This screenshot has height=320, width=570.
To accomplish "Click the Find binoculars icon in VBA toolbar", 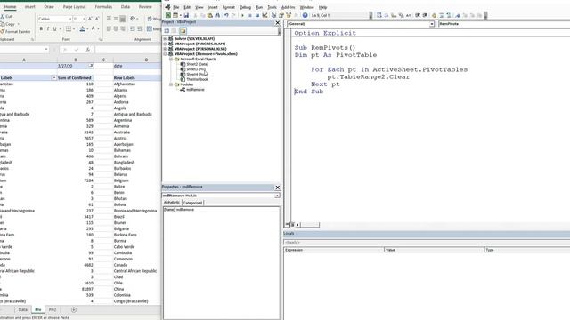I will tap(217, 15).
